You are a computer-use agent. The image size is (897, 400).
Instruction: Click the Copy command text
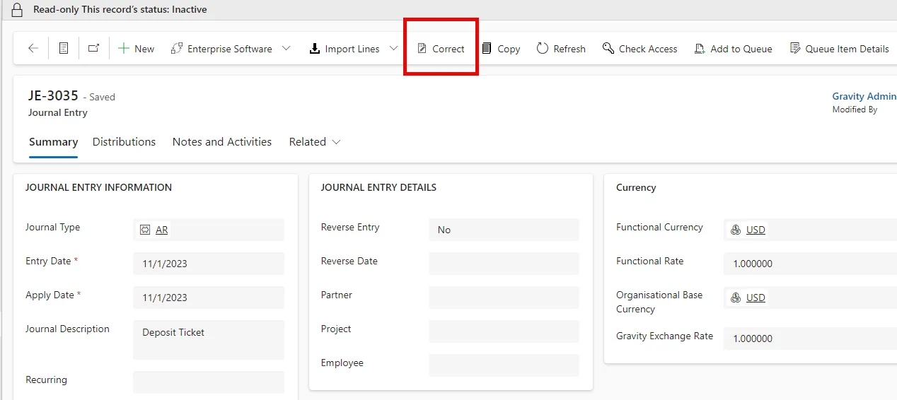[x=509, y=49]
